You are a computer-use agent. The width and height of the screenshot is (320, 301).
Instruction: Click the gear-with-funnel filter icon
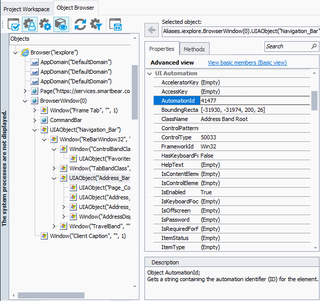(x=96, y=24)
